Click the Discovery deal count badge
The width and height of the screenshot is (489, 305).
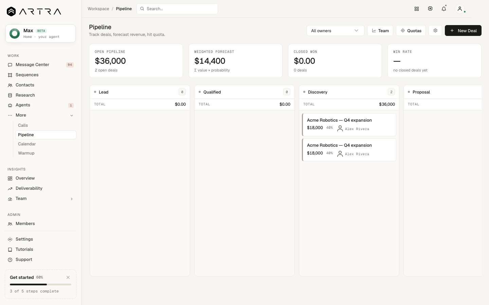[x=391, y=92]
